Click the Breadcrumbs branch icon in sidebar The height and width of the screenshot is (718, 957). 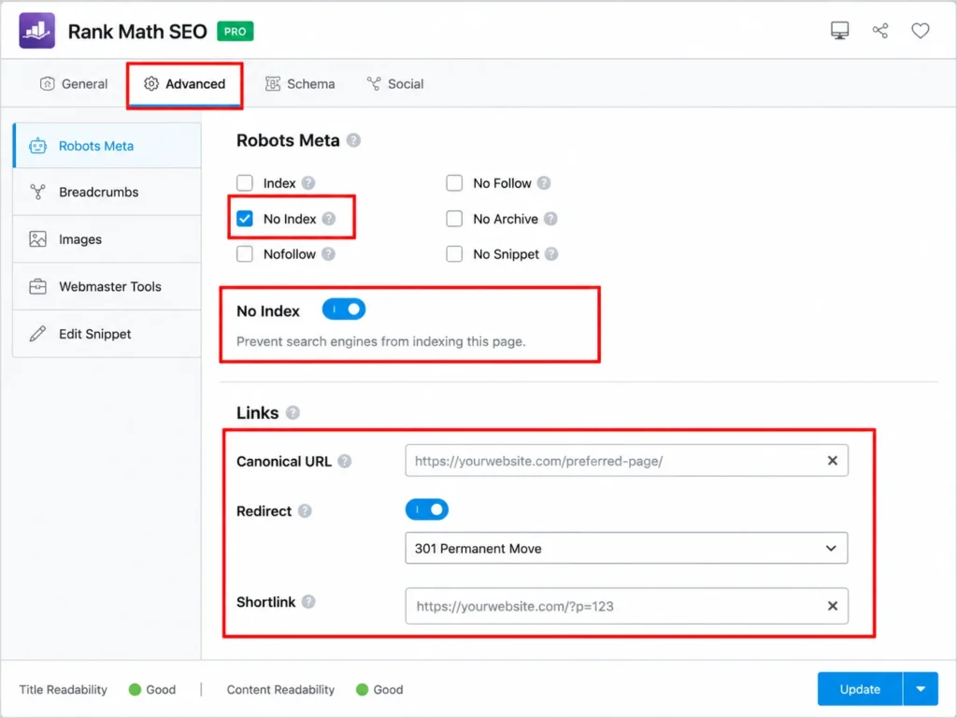click(x=37, y=193)
